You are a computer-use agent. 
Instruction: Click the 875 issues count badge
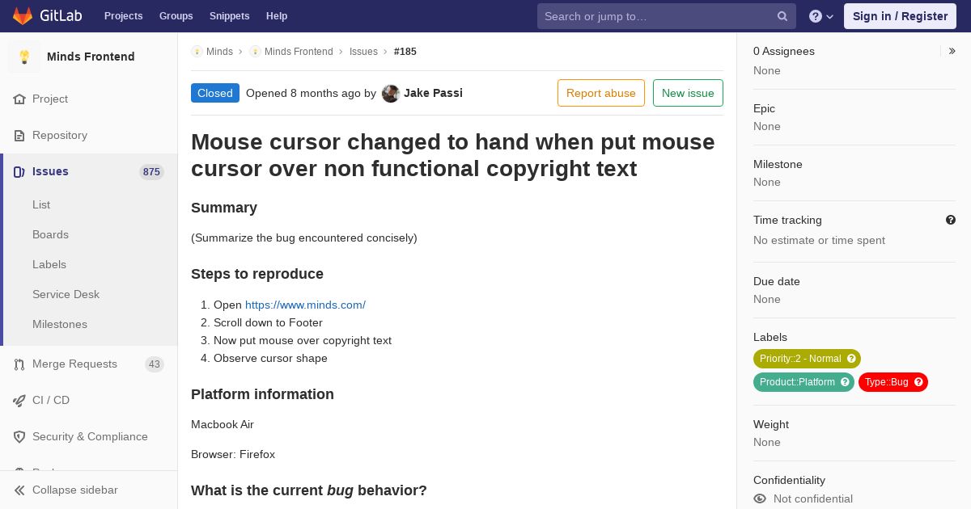(x=151, y=172)
